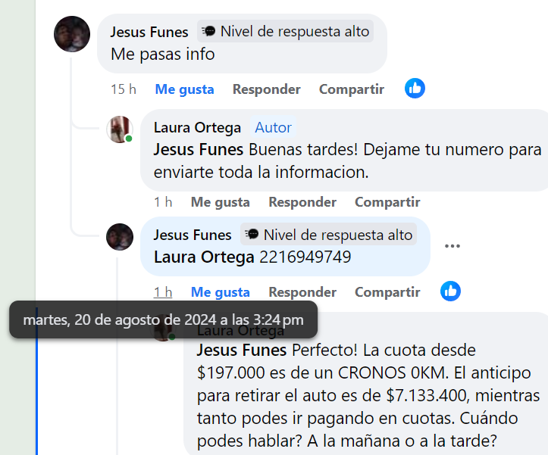This screenshot has width=548, height=455.
Task: Click the 'Jesus Funes' name on the top comment
Action: 149,32
